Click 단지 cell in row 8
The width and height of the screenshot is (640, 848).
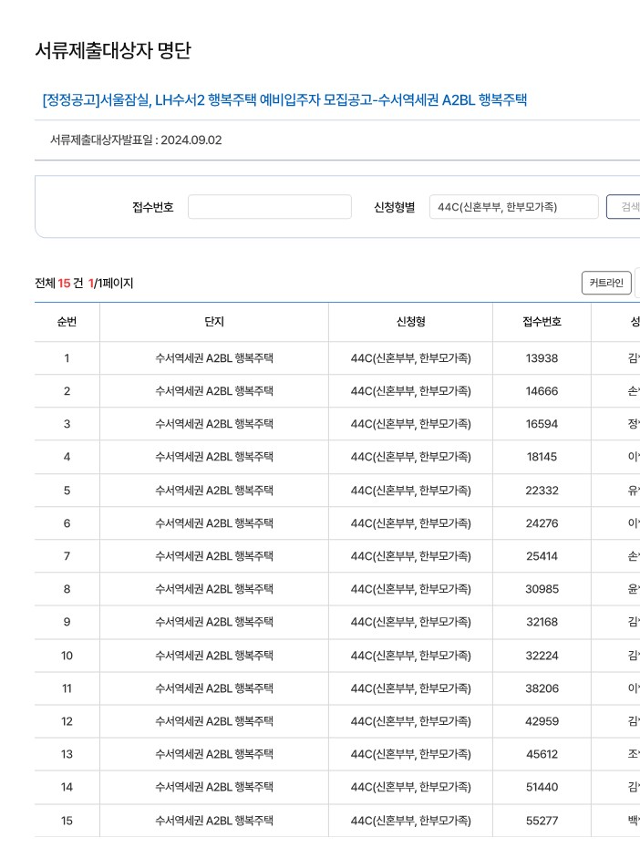pyautogui.click(x=214, y=589)
